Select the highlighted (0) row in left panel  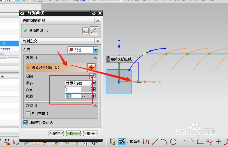(10, 44)
